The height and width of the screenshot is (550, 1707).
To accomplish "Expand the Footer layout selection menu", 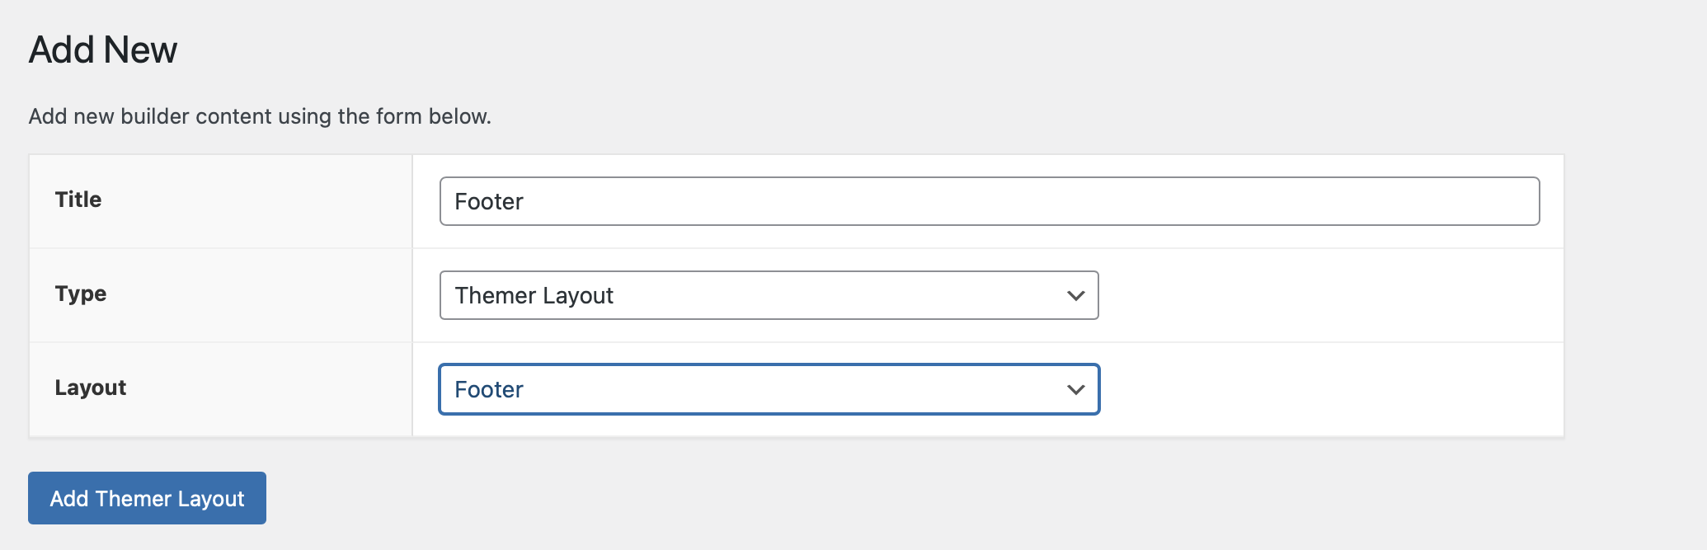I will click(769, 389).
